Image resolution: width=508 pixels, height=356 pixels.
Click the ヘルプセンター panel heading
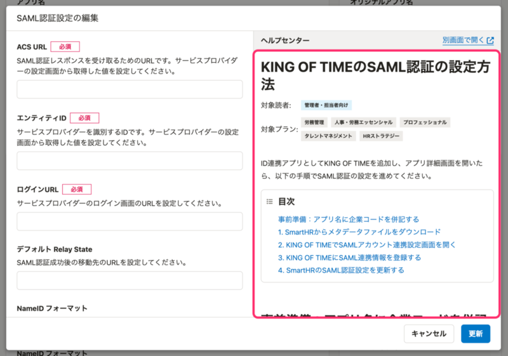click(x=285, y=41)
